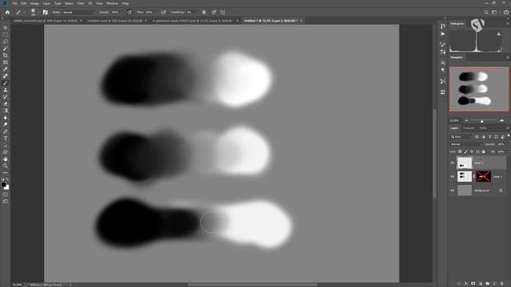The width and height of the screenshot is (511, 287).
Task: Open the Edit Toolbar three-dots button
Action: point(6,173)
